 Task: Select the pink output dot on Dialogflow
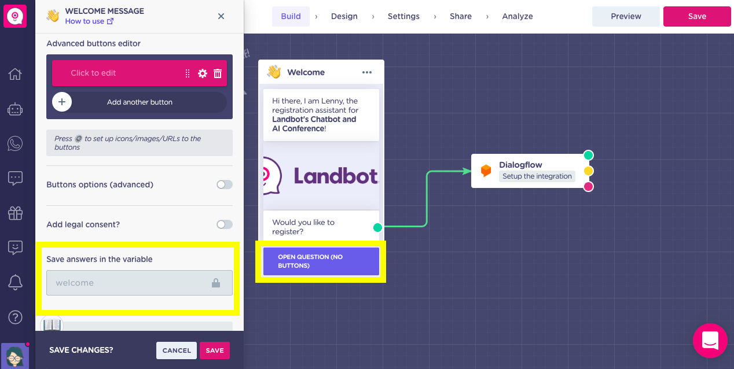(588, 186)
